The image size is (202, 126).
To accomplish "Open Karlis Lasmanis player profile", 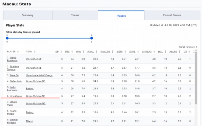I will pos(12,89).
